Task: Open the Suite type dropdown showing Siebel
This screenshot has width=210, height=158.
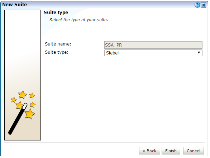Action: point(153,53)
